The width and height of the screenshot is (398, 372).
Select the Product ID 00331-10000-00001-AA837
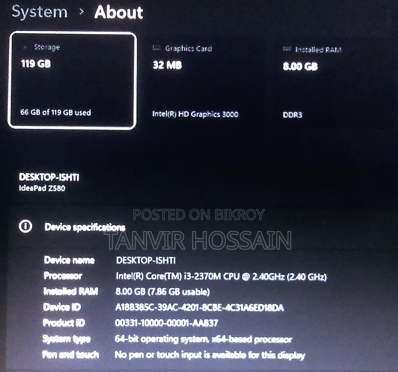[x=167, y=323]
